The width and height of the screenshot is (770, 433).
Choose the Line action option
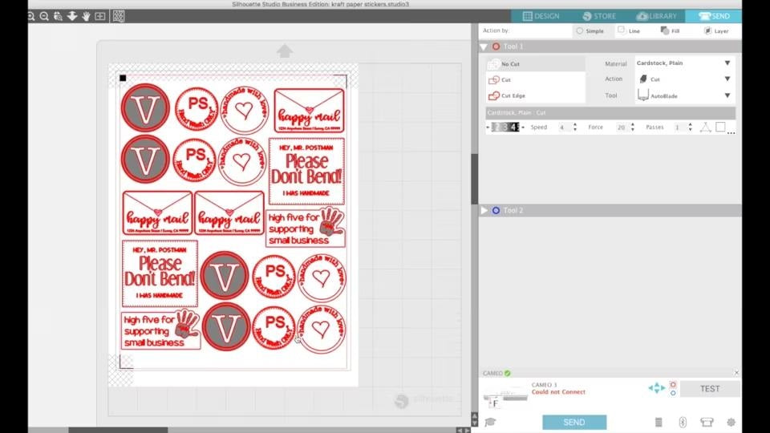[622, 30]
